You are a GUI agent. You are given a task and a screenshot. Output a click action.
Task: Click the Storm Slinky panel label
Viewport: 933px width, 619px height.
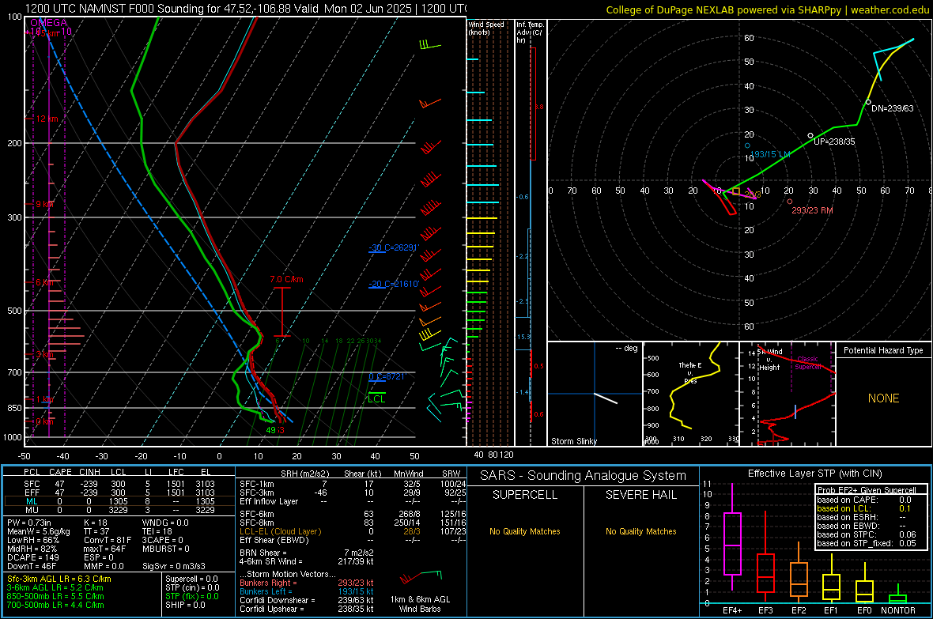[573, 441]
